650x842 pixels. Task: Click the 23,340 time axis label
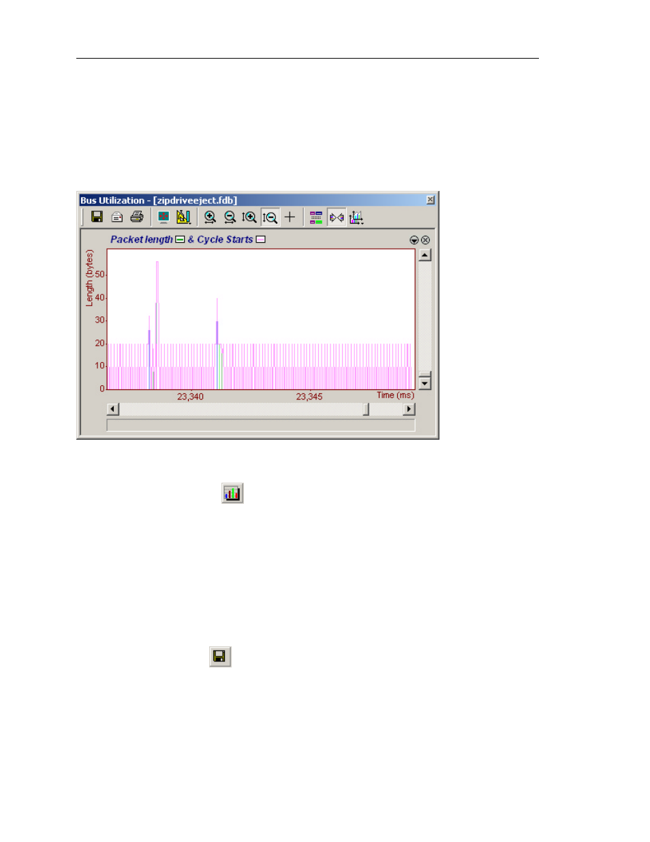pyautogui.click(x=190, y=397)
